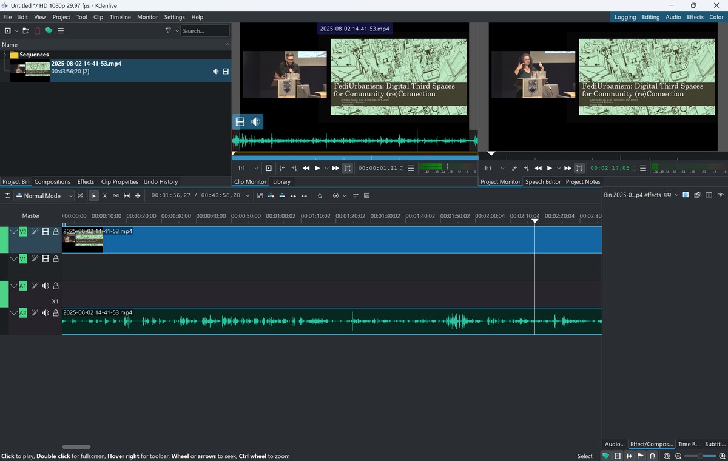The height and width of the screenshot is (461, 728).
Task: Open the Normal Mode edit mode dropdown
Action: 44,196
